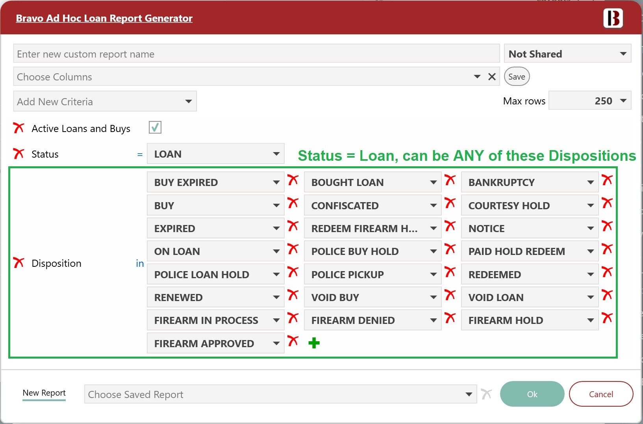This screenshot has width=643, height=424.
Task: Clear chosen columns with the X icon
Action: point(492,77)
